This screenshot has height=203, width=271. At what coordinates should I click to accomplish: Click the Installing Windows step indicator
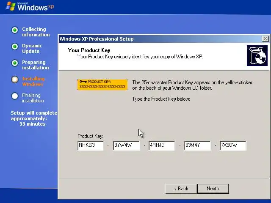point(15,80)
